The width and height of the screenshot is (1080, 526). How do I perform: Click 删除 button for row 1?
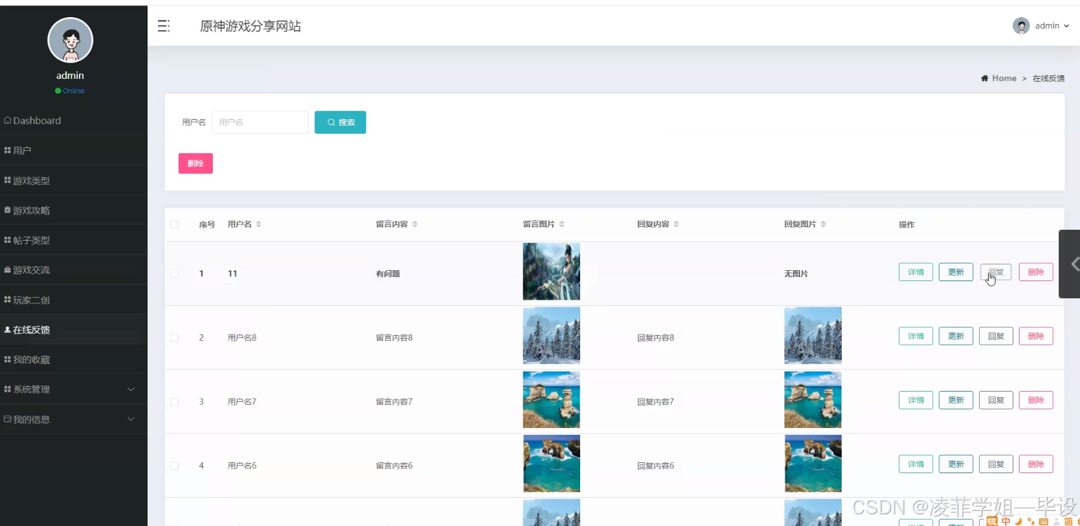coord(1036,272)
